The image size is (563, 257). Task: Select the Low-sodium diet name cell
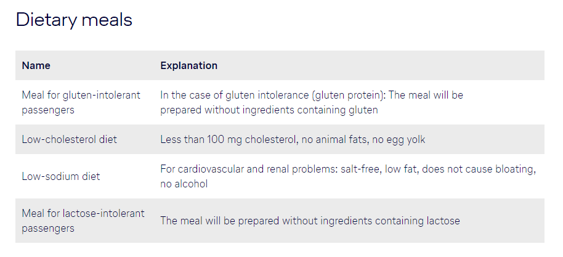pos(60,176)
